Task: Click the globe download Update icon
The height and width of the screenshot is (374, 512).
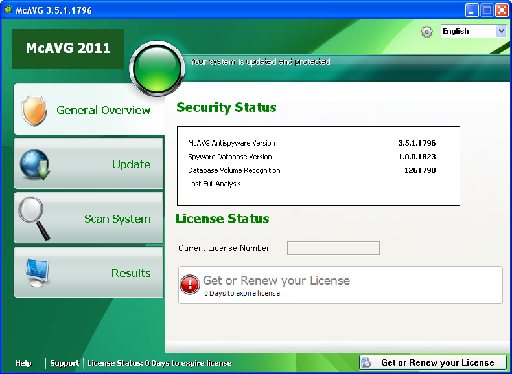Action: pos(35,164)
